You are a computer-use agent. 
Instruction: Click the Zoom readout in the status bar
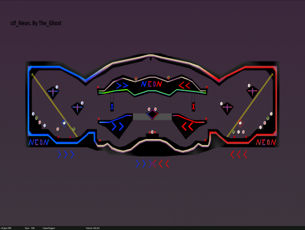coord(29,228)
